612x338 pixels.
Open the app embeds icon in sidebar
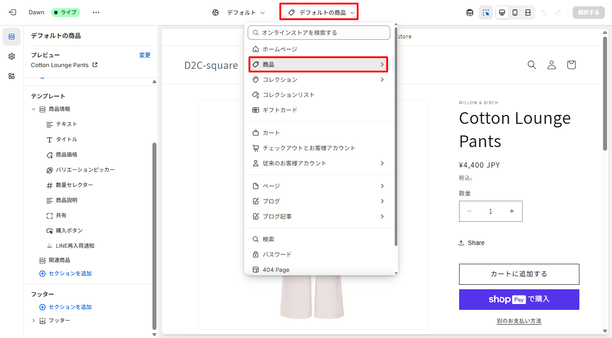point(12,76)
